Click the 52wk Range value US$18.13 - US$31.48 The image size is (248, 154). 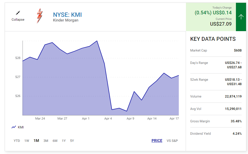pyautogui.click(x=233, y=82)
